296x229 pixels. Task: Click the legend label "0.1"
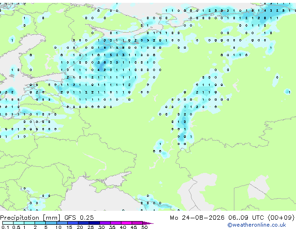(5, 227)
